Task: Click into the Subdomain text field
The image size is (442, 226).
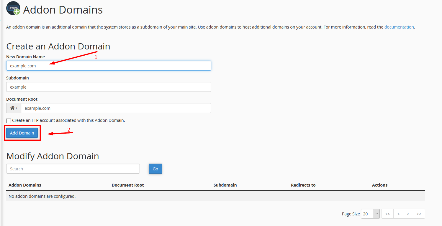Action: [x=109, y=87]
